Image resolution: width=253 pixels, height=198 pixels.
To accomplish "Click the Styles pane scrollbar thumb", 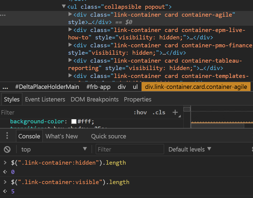I will click(187, 109).
